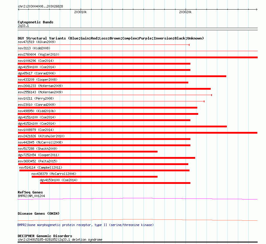Click the BMPR2|NM_001204 RefSeq gene label
The image size is (266, 244).
[31, 196]
